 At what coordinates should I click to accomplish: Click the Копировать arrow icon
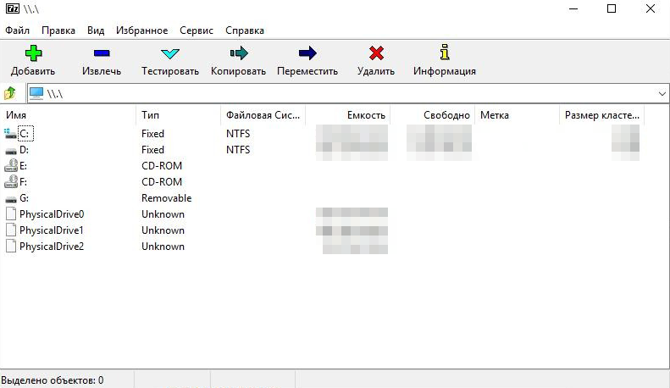point(239,53)
